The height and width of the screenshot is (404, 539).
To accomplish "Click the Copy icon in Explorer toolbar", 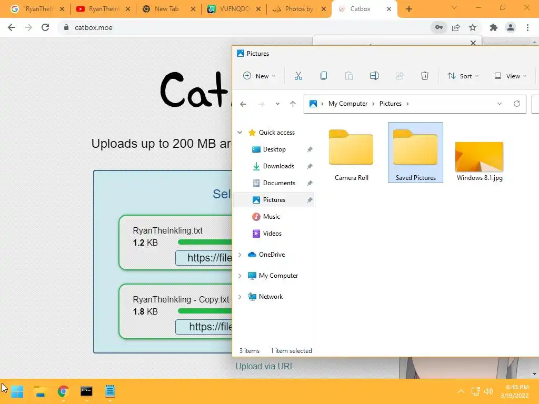I will pos(324,76).
